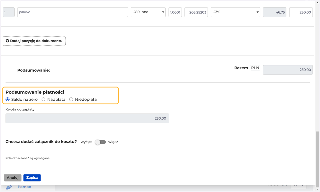Click the Podsumowanie: label
The image size is (320, 192).
(x=34, y=70)
